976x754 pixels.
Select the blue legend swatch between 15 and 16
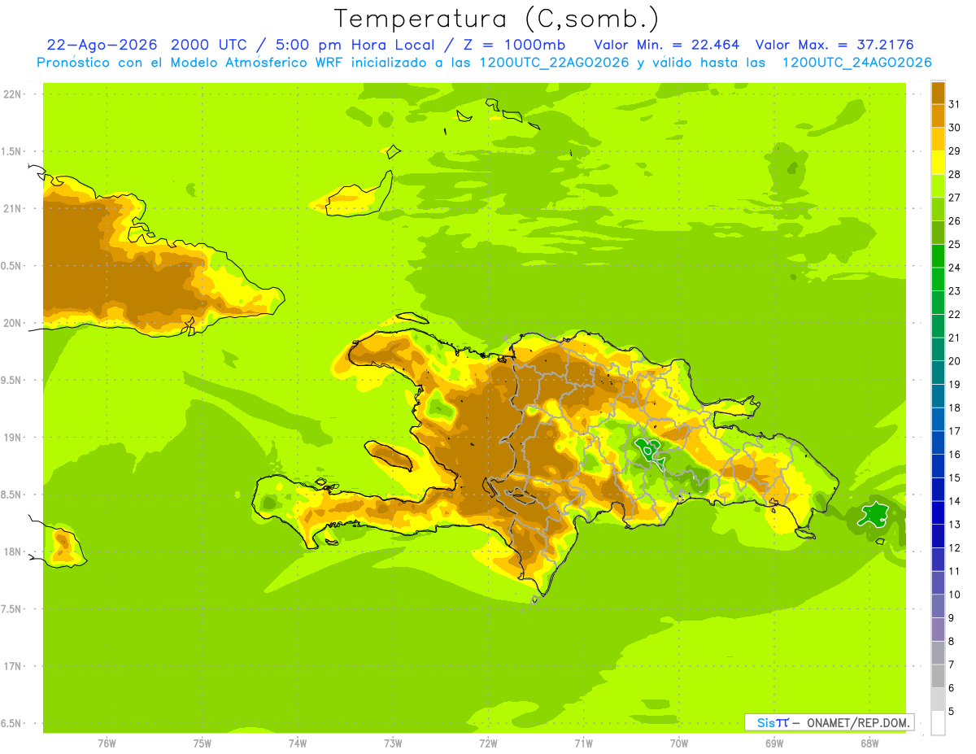pos(938,466)
